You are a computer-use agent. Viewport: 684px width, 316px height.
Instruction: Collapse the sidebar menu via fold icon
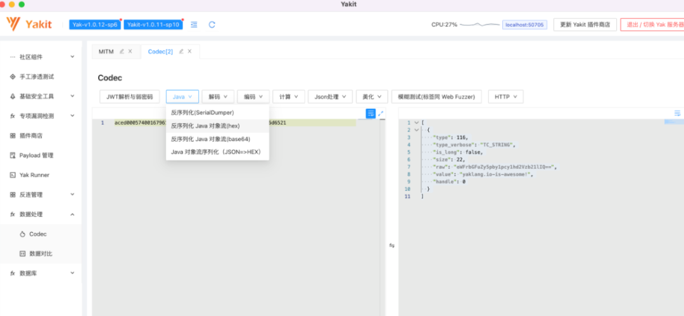[194, 25]
